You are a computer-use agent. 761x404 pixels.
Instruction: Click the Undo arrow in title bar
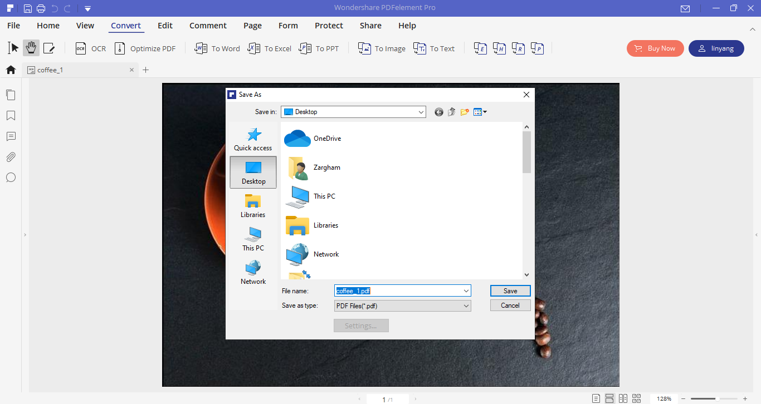55,8
